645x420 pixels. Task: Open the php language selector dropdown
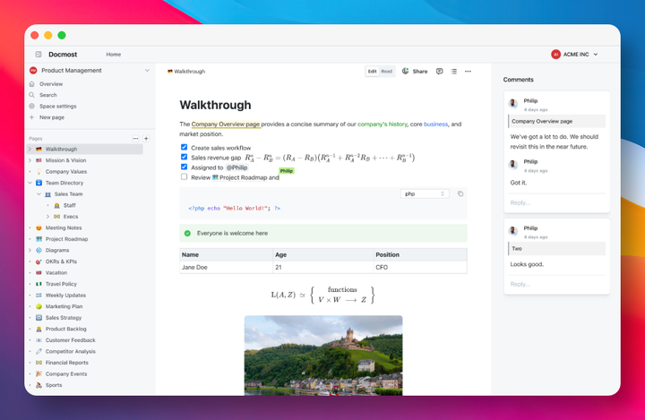click(425, 193)
